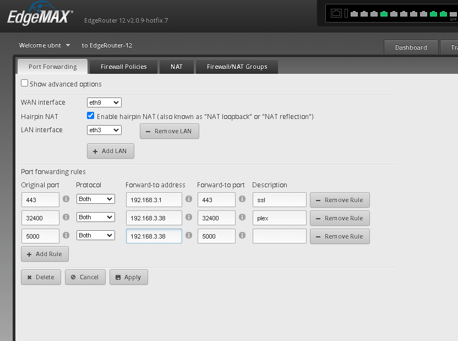Switch to the Port Forwarding tab
This screenshot has width=458, height=341.
coord(53,67)
